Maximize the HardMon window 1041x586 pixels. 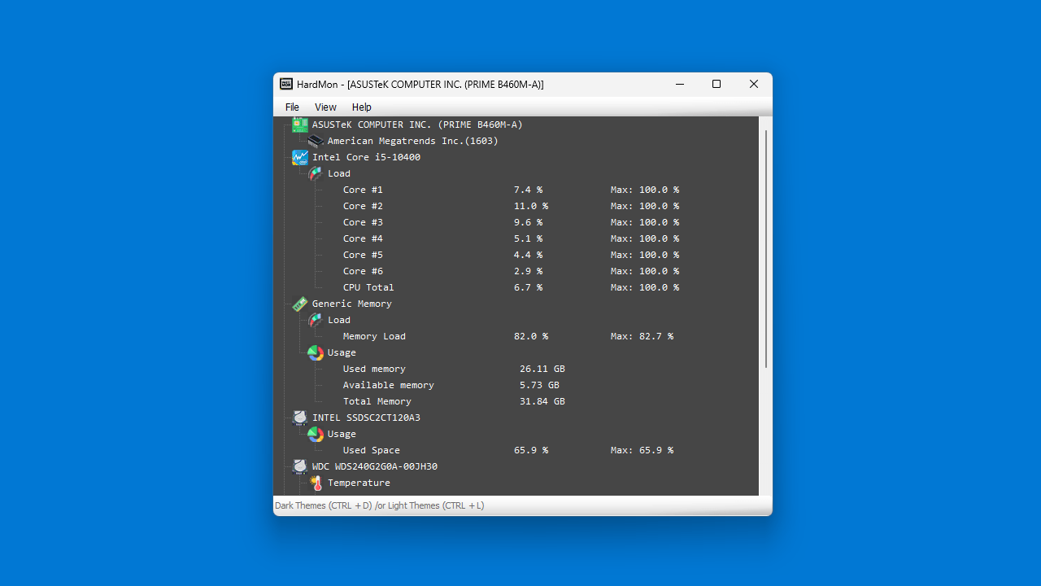pyautogui.click(x=717, y=84)
